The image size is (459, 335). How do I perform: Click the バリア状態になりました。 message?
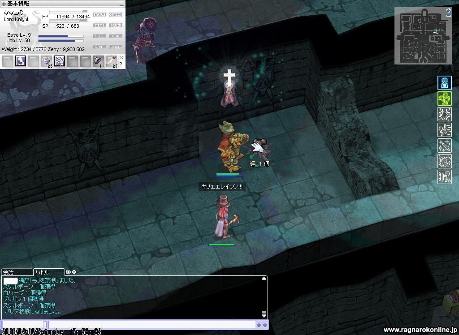tap(33, 312)
